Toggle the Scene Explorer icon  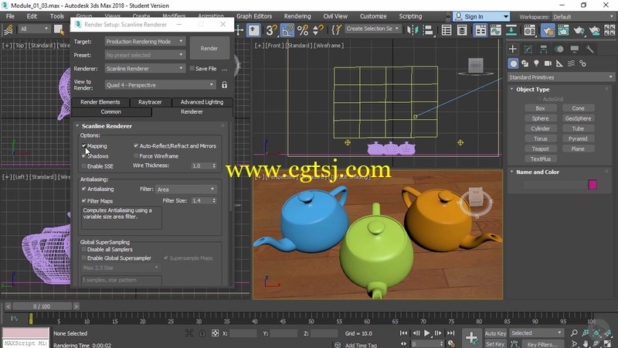[447, 30]
